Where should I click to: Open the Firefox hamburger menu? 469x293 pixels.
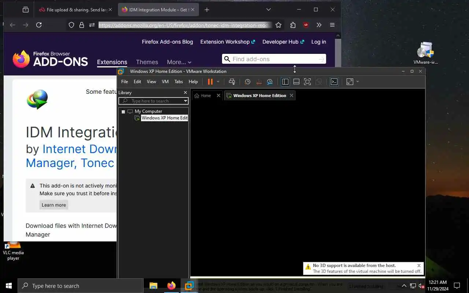332,25
